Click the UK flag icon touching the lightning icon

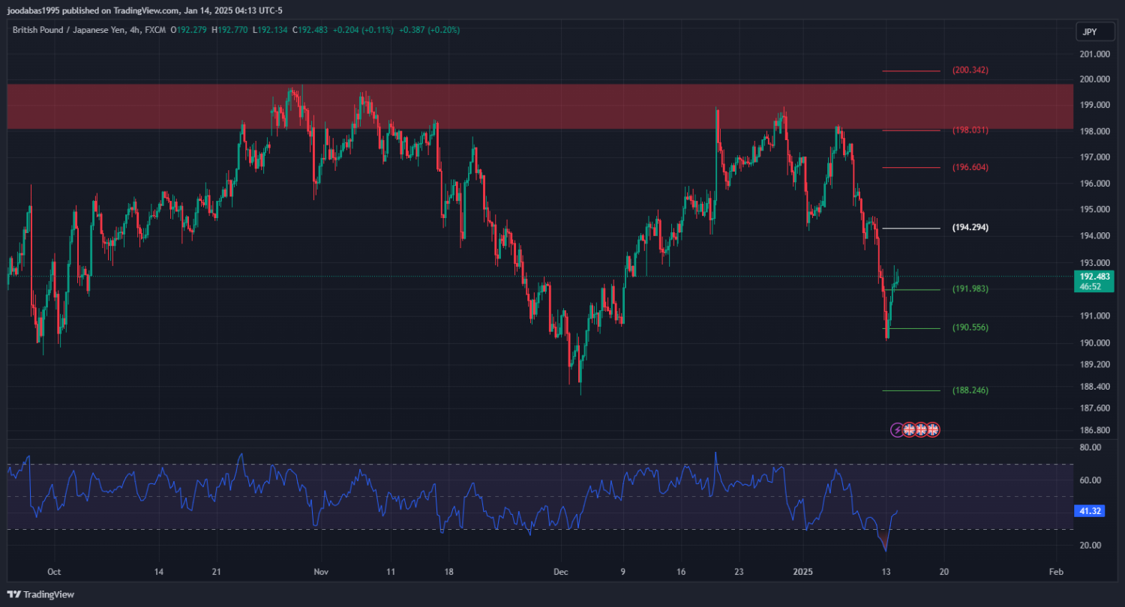(909, 430)
